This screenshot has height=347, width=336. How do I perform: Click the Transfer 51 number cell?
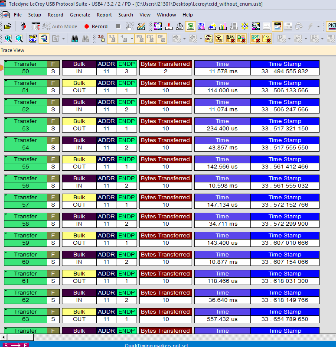pos(26,91)
